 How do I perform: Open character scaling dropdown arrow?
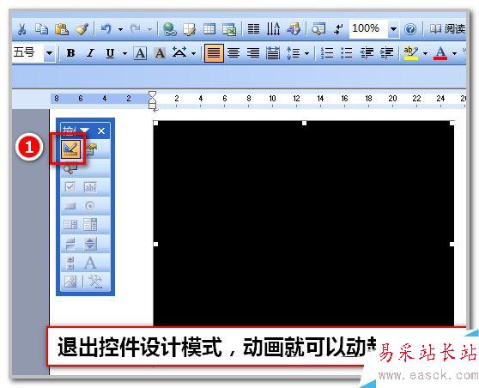click(194, 53)
